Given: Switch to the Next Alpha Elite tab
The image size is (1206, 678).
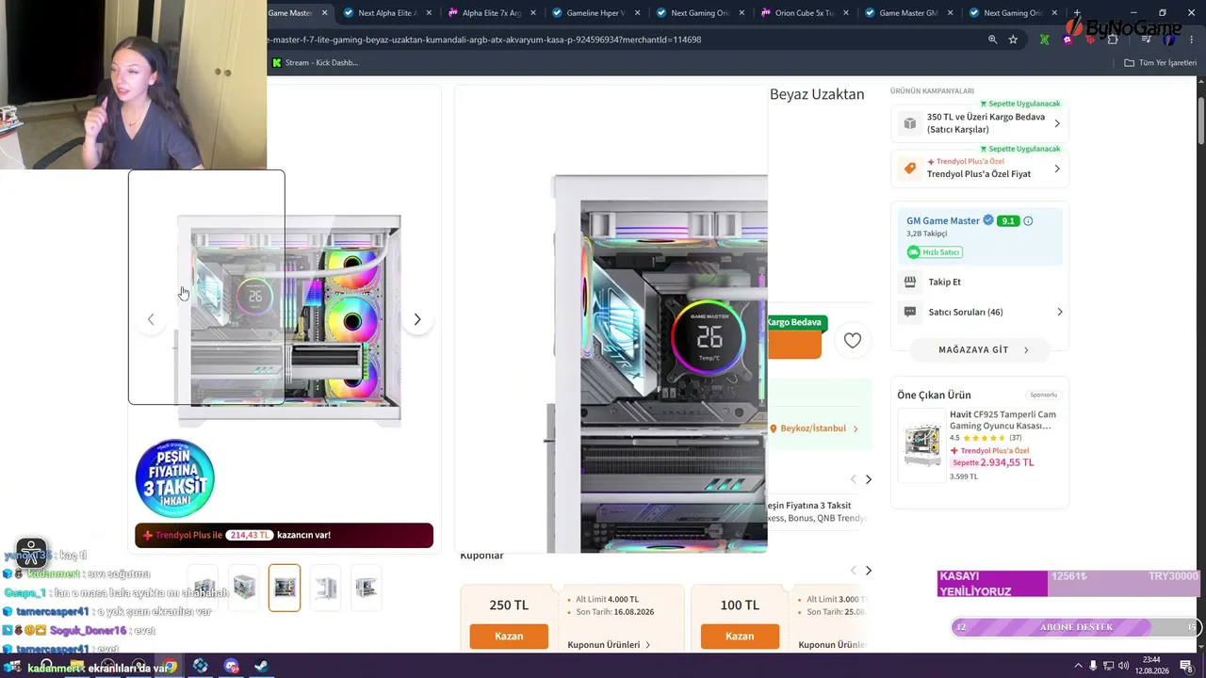Looking at the screenshot, I should (388, 13).
